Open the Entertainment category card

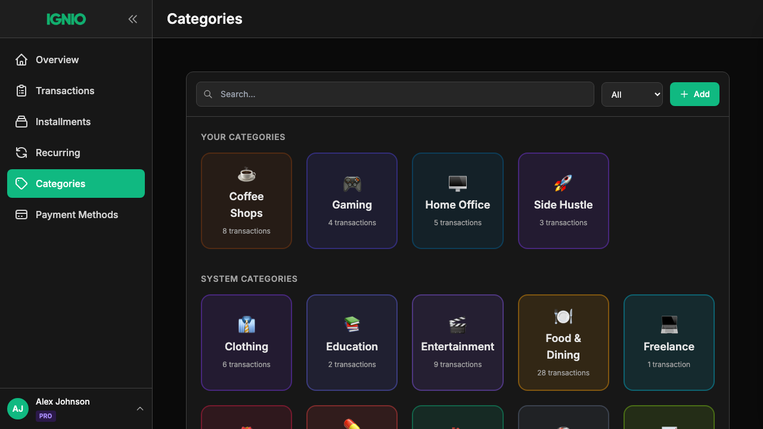457,343
